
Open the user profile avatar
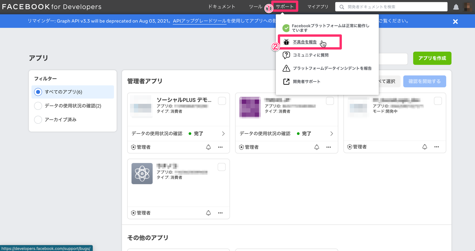pos(468,7)
